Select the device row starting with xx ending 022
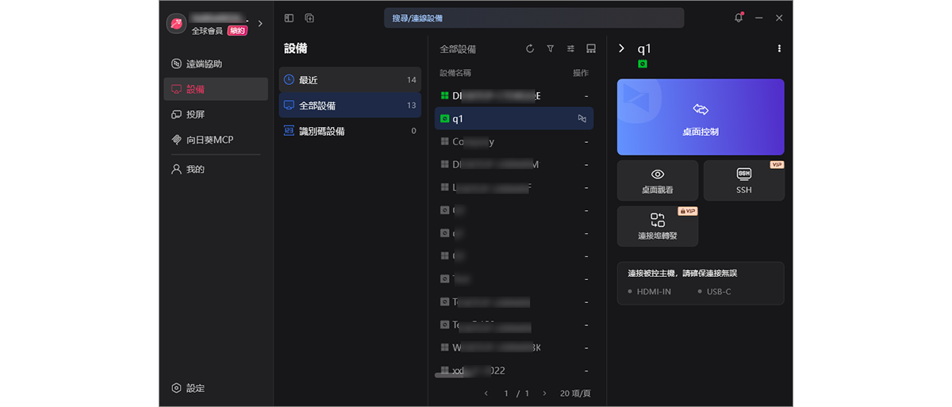This screenshot has height=407, width=952. click(x=514, y=371)
